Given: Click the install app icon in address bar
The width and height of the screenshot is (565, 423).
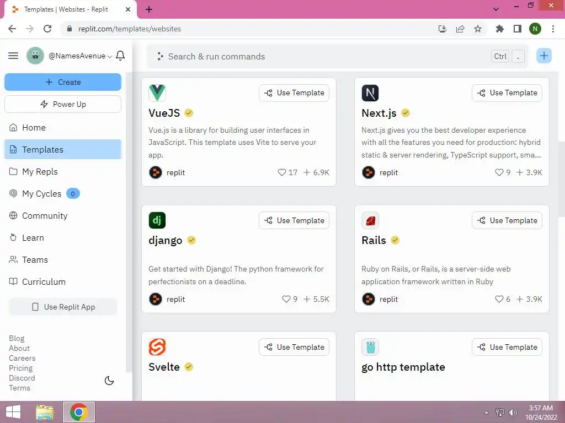Looking at the screenshot, I should [443, 29].
